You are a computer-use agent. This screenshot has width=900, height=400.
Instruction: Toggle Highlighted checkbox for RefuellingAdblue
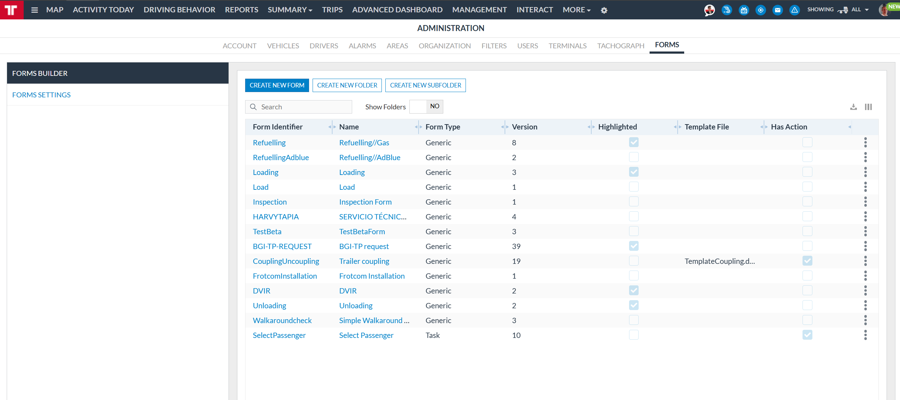[x=634, y=157]
